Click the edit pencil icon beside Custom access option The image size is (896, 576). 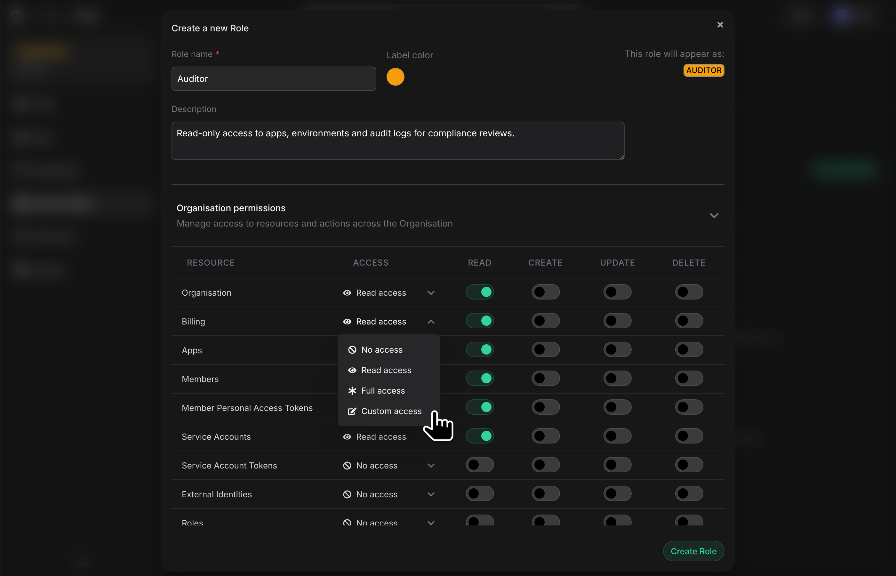click(352, 411)
